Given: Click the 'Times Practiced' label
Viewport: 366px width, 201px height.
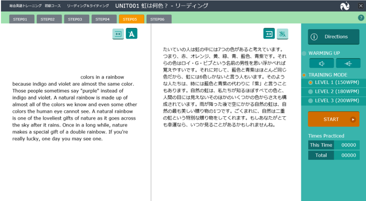Looking at the screenshot, I should coord(326,136).
